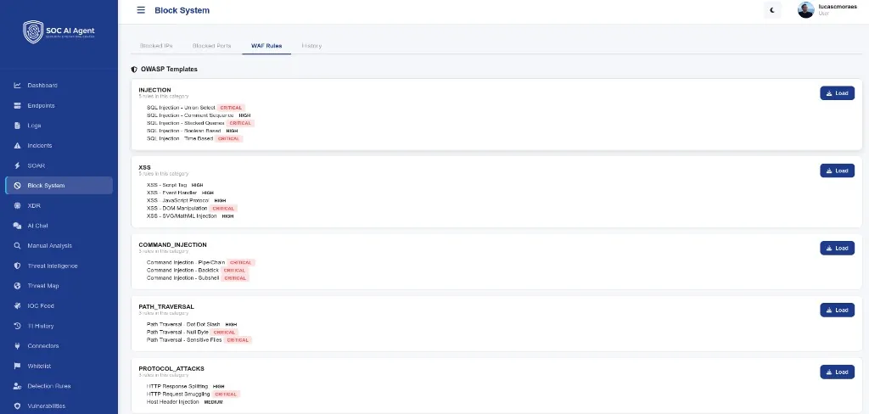Load the XSS rule template

837,171
